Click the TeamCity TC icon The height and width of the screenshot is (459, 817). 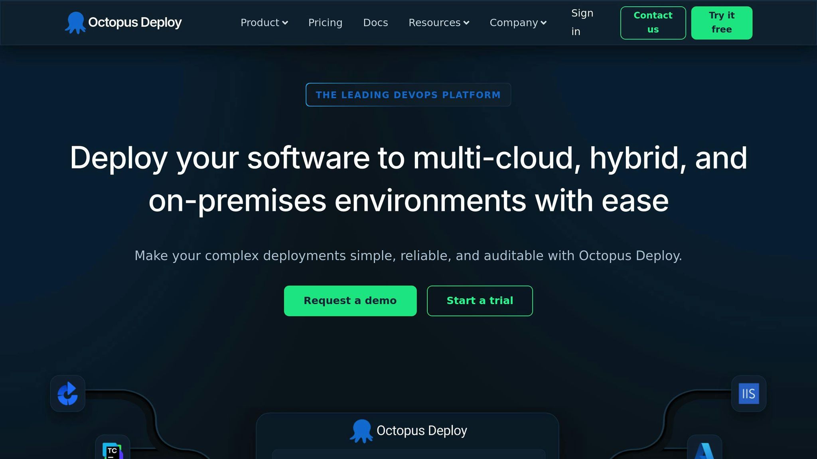pos(112,451)
